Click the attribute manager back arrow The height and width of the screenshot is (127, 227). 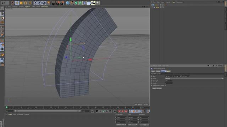tap(208, 66)
